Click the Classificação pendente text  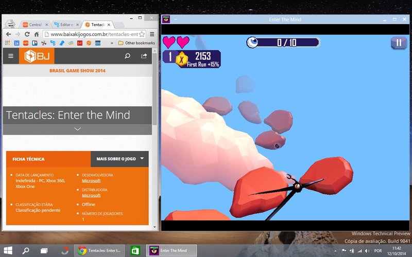pos(38,210)
